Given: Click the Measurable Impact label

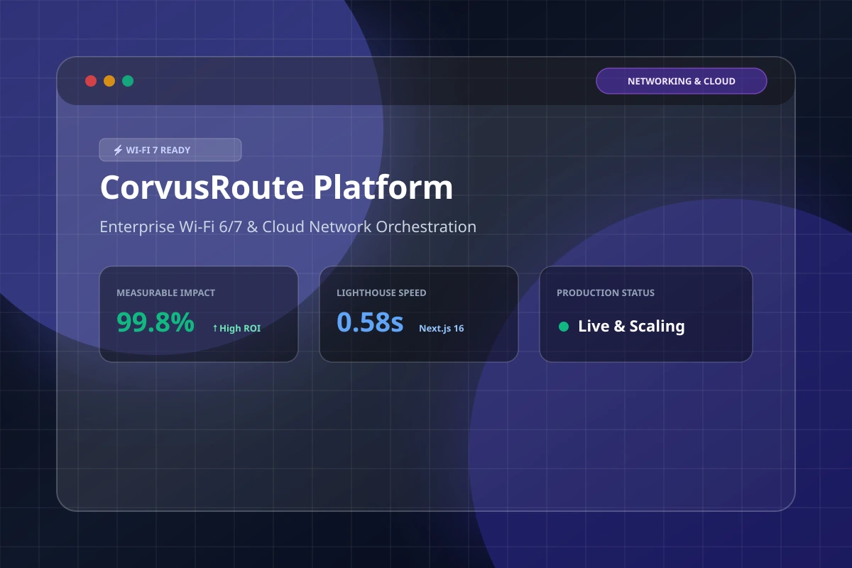Looking at the screenshot, I should (165, 293).
